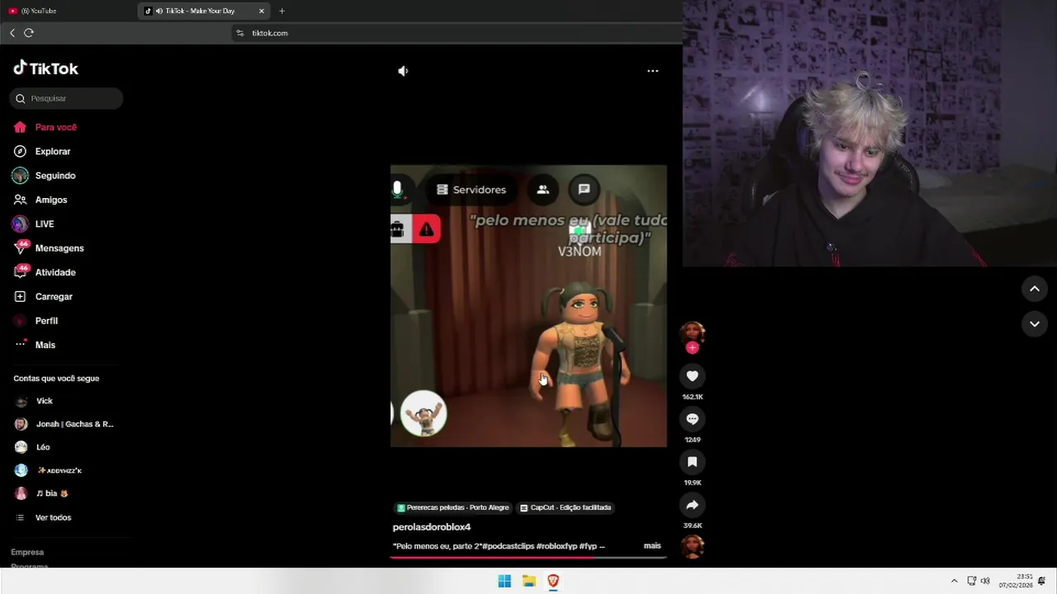Click the Empresa footer link

(x=27, y=552)
